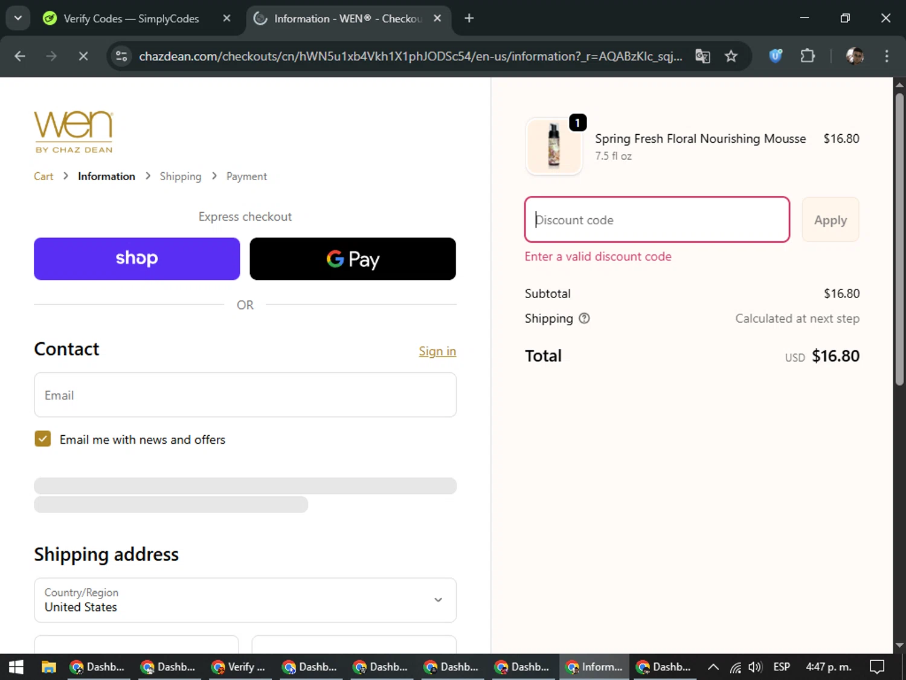
Task: Click the ESP language indicator
Action: click(782, 667)
